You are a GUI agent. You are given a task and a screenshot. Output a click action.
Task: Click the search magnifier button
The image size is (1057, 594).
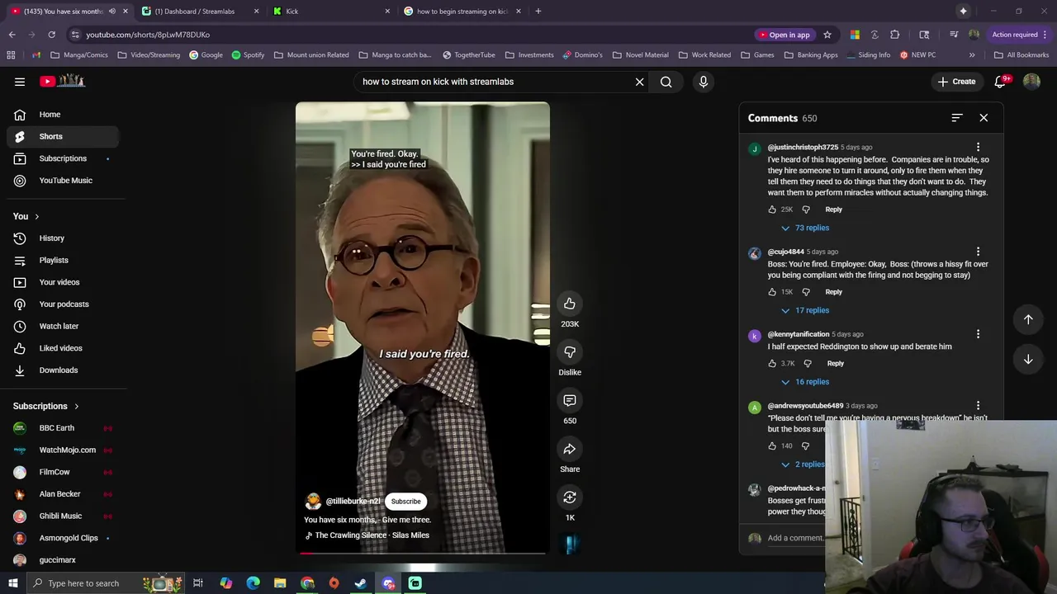click(x=666, y=82)
